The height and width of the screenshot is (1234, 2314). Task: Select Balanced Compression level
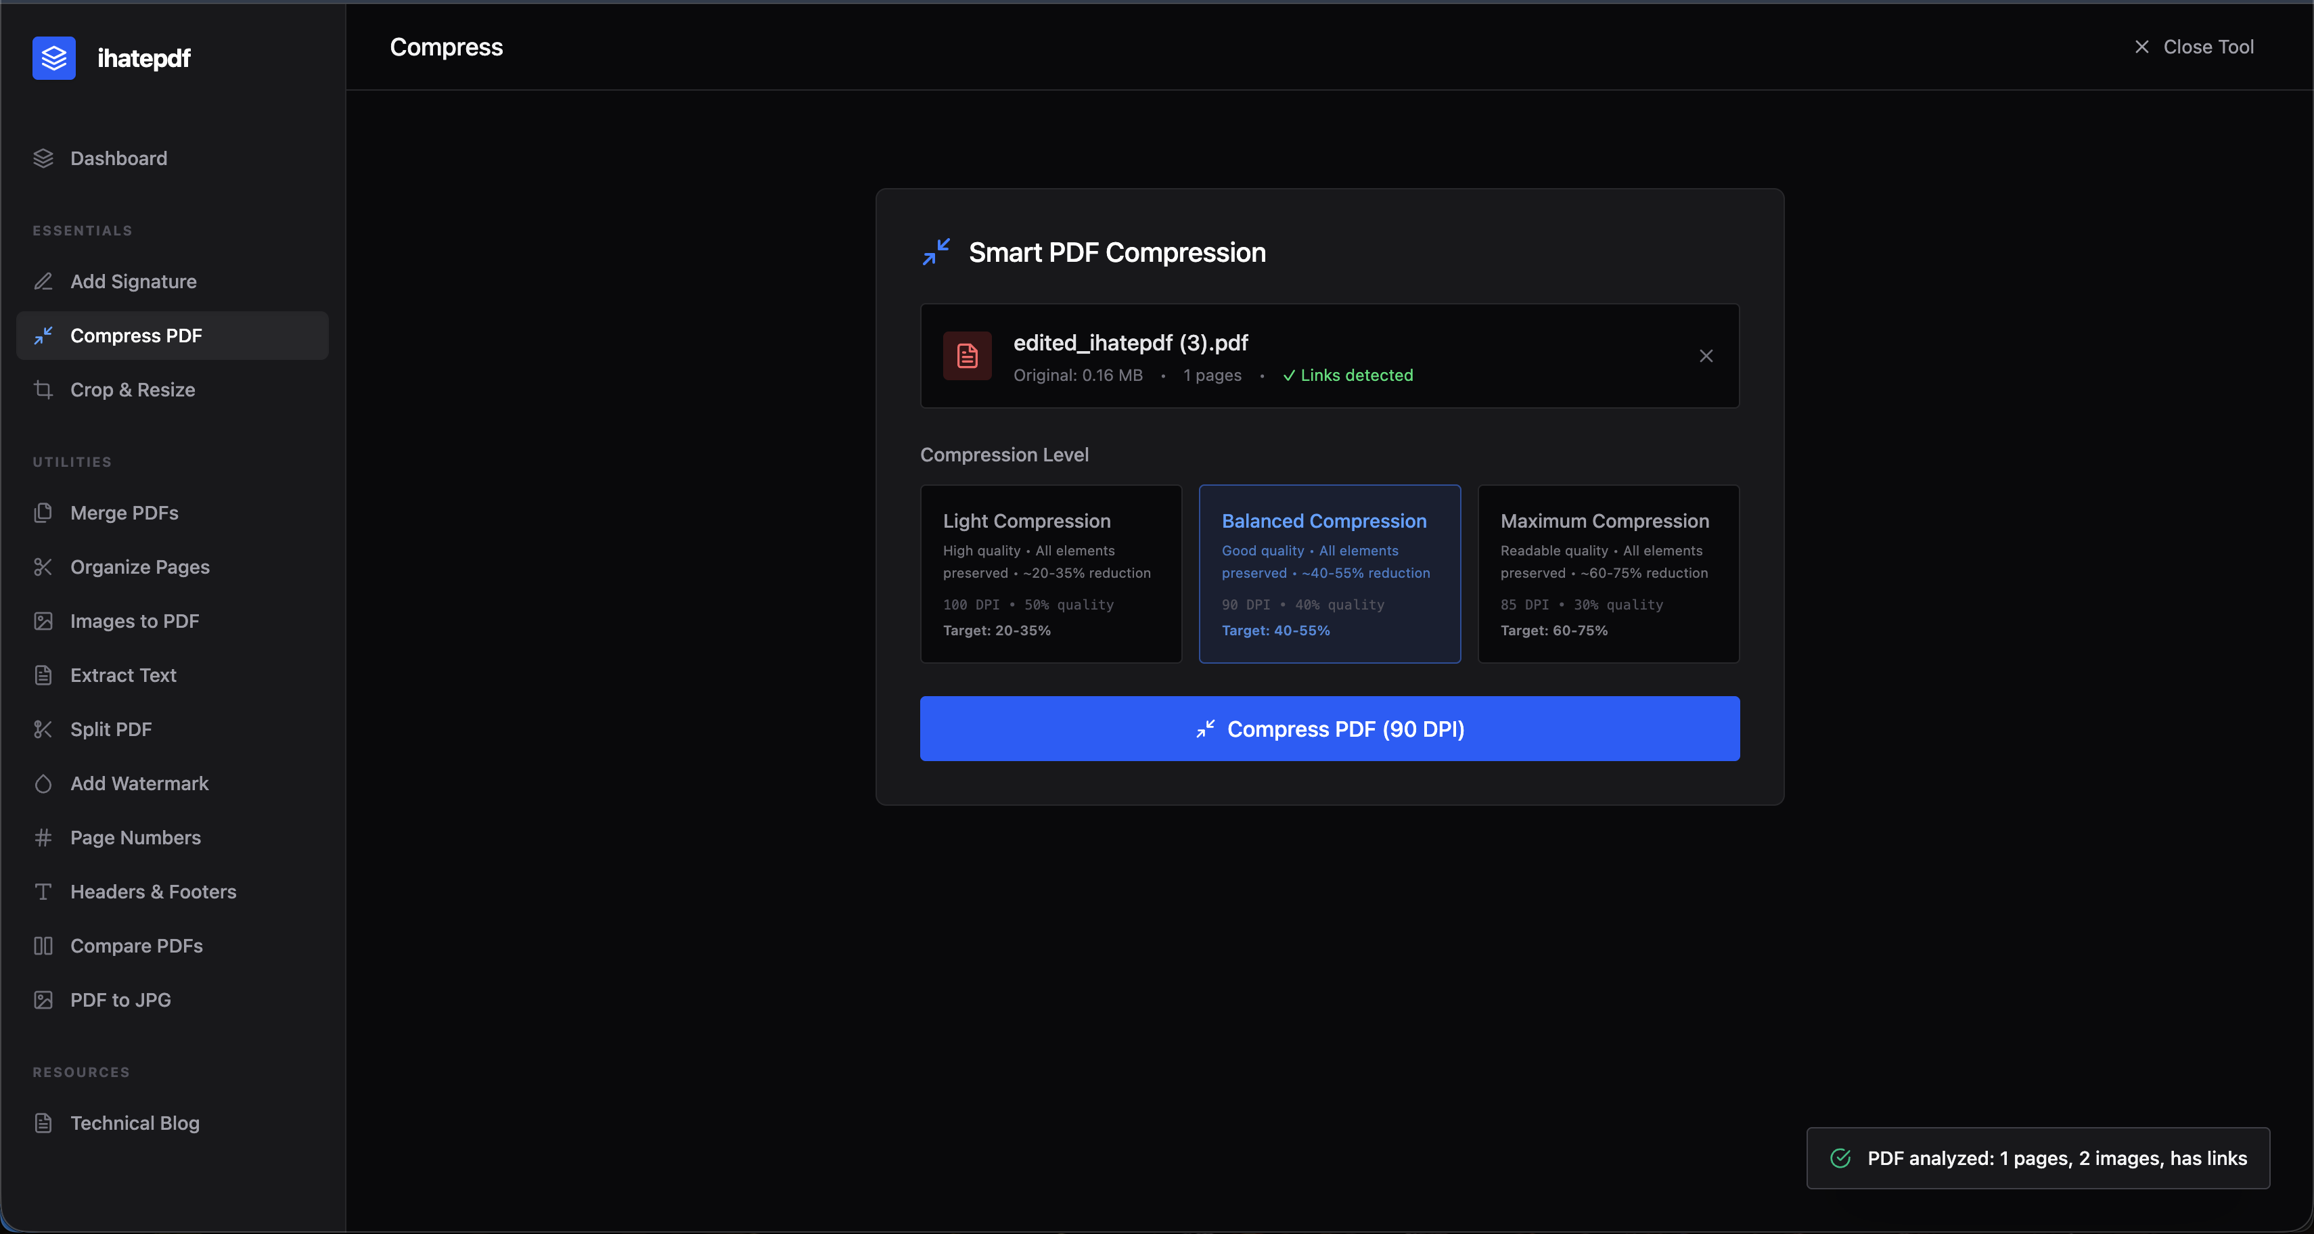pyautogui.click(x=1329, y=574)
